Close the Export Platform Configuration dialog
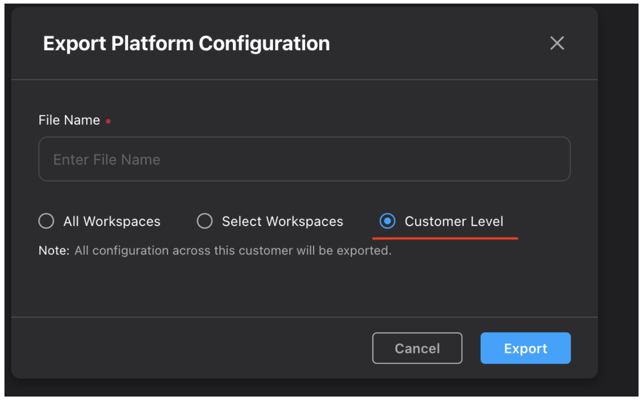The width and height of the screenshot is (643, 401). pos(557,43)
